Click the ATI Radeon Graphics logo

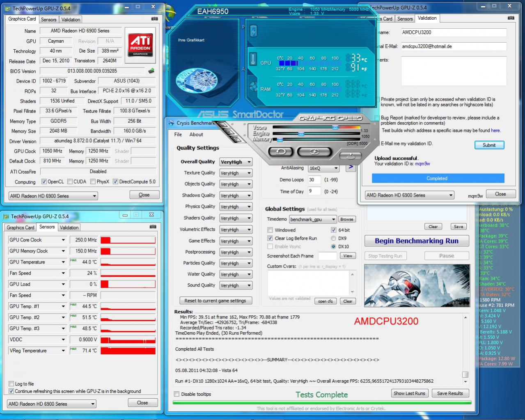point(140,45)
